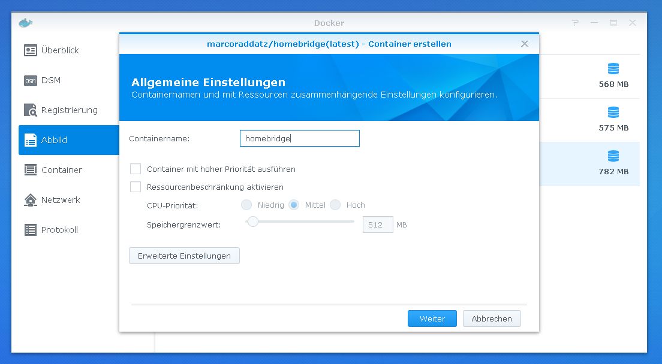Click database icon above 782 MB

613,156
